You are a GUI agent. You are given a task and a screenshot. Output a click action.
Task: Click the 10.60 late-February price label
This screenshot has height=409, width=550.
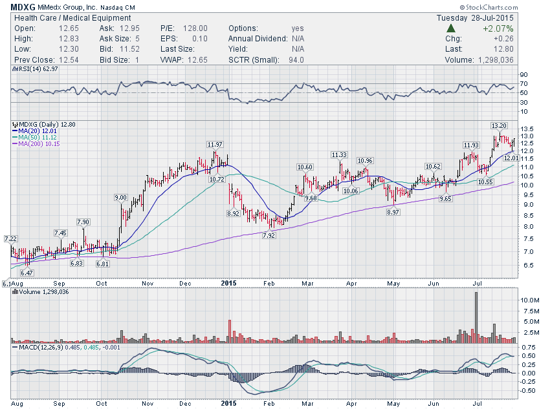[305, 167]
